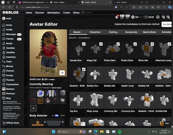
Task: Open the Robux balance icon
Action: point(133,17)
